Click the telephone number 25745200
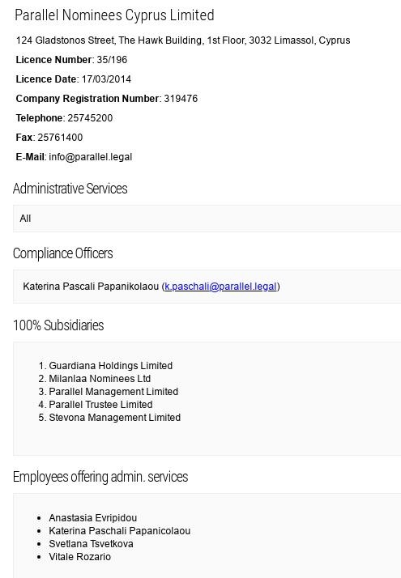Image resolution: width=401 pixels, height=578 pixels. coord(90,118)
